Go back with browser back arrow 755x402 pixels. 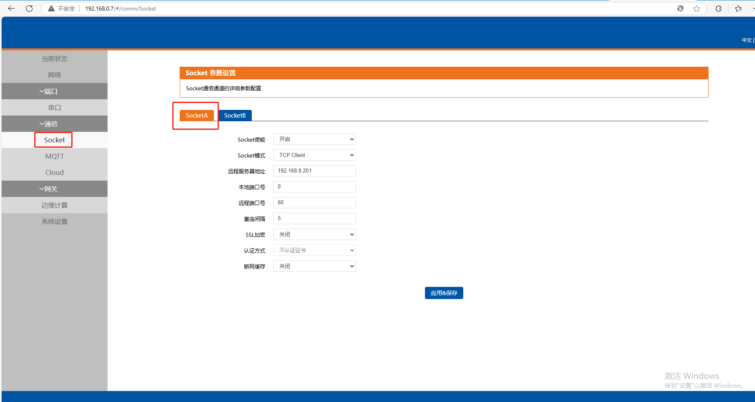(11, 9)
